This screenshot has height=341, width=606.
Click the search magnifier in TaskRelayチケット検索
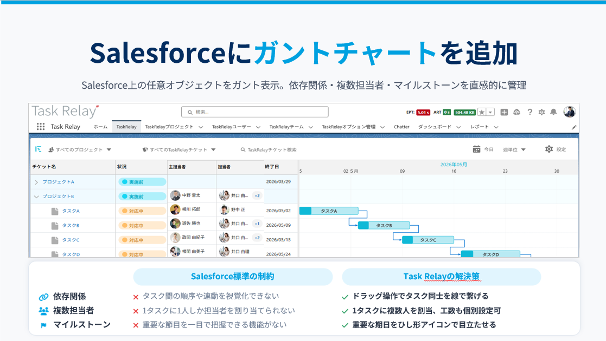point(243,150)
